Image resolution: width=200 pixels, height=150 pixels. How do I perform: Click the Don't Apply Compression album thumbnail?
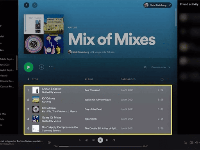tap(36, 129)
